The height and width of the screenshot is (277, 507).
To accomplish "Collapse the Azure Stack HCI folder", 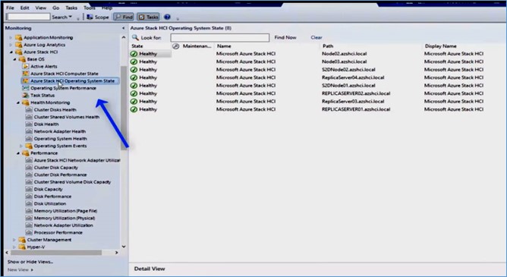I will pos(11,52).
